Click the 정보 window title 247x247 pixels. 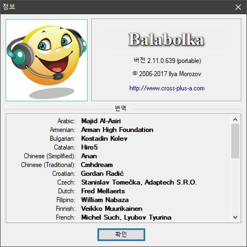coord(9,7)
